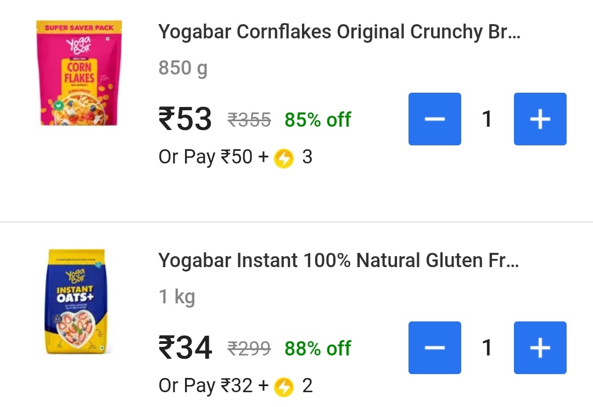Tap the supercoin icon beside Pay ₹50
The width and height of the screenshot is (593, 407).
pos(284,158)
